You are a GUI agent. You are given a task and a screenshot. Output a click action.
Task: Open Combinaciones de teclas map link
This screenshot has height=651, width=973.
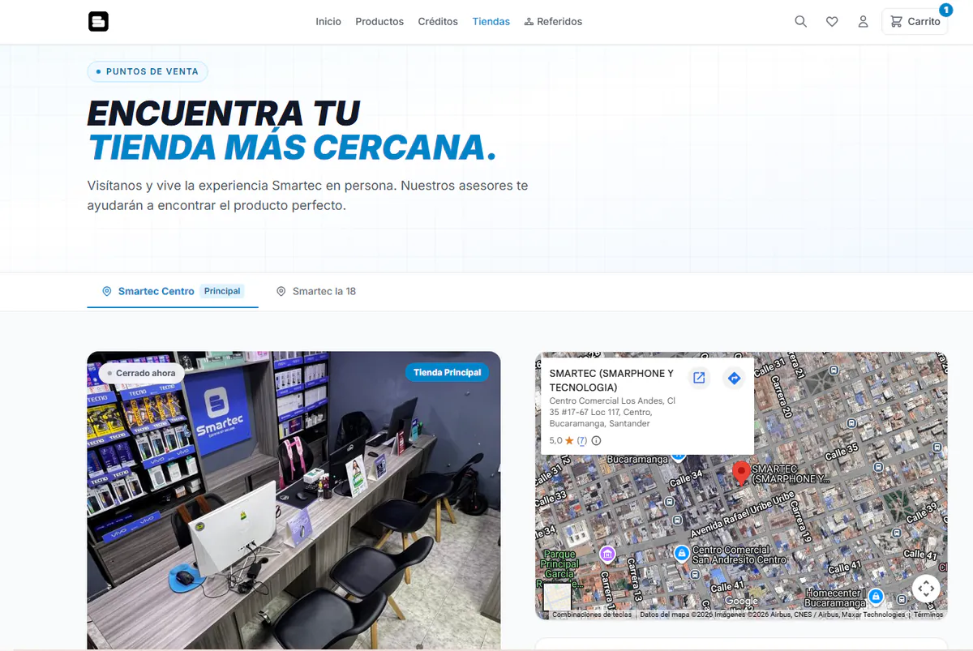[592, 615]
